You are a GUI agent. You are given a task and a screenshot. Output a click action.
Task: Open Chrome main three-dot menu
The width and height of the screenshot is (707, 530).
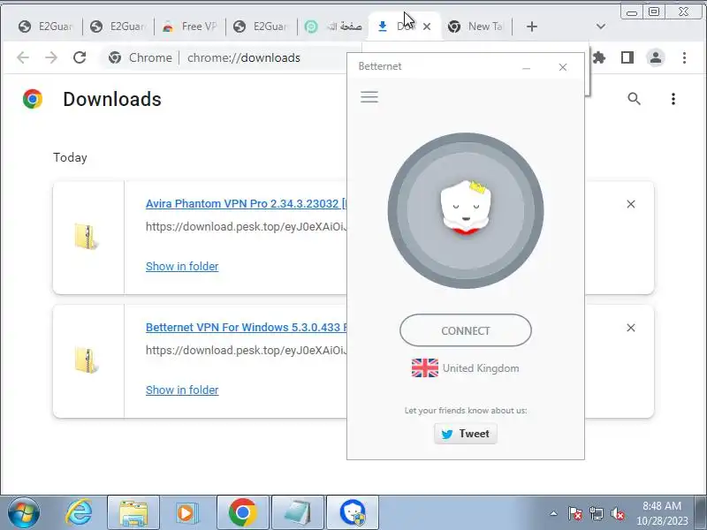[x=684, y=57]
